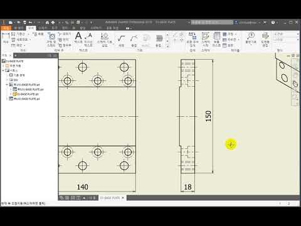Select the Chamfer note tool
This screenshot has width=301, height=226.
tap(65, 34)
